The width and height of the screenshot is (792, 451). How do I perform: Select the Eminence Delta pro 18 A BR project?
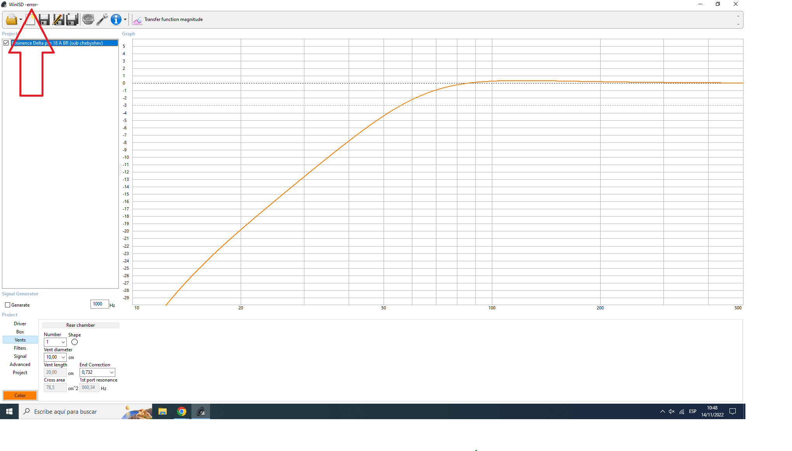pyautogui.click(x=64, y=43)
